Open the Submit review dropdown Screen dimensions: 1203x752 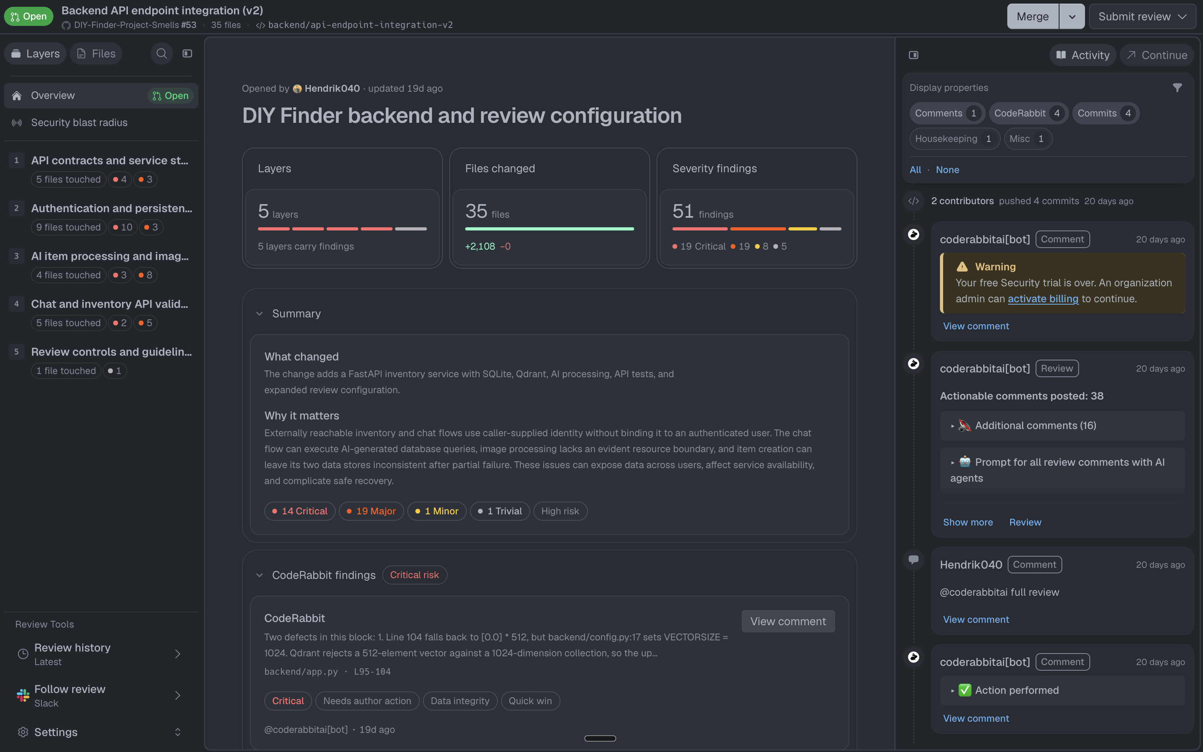1142,16
